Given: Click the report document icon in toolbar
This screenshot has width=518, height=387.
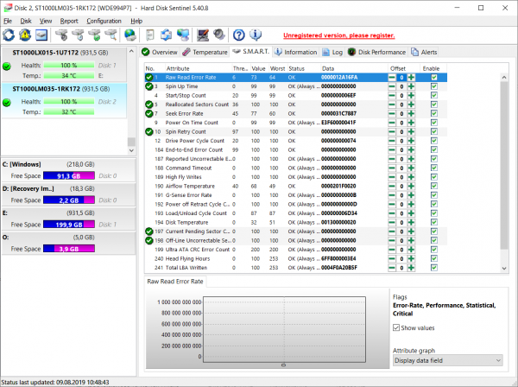Looking at the screenshot, I should (149, 35).
